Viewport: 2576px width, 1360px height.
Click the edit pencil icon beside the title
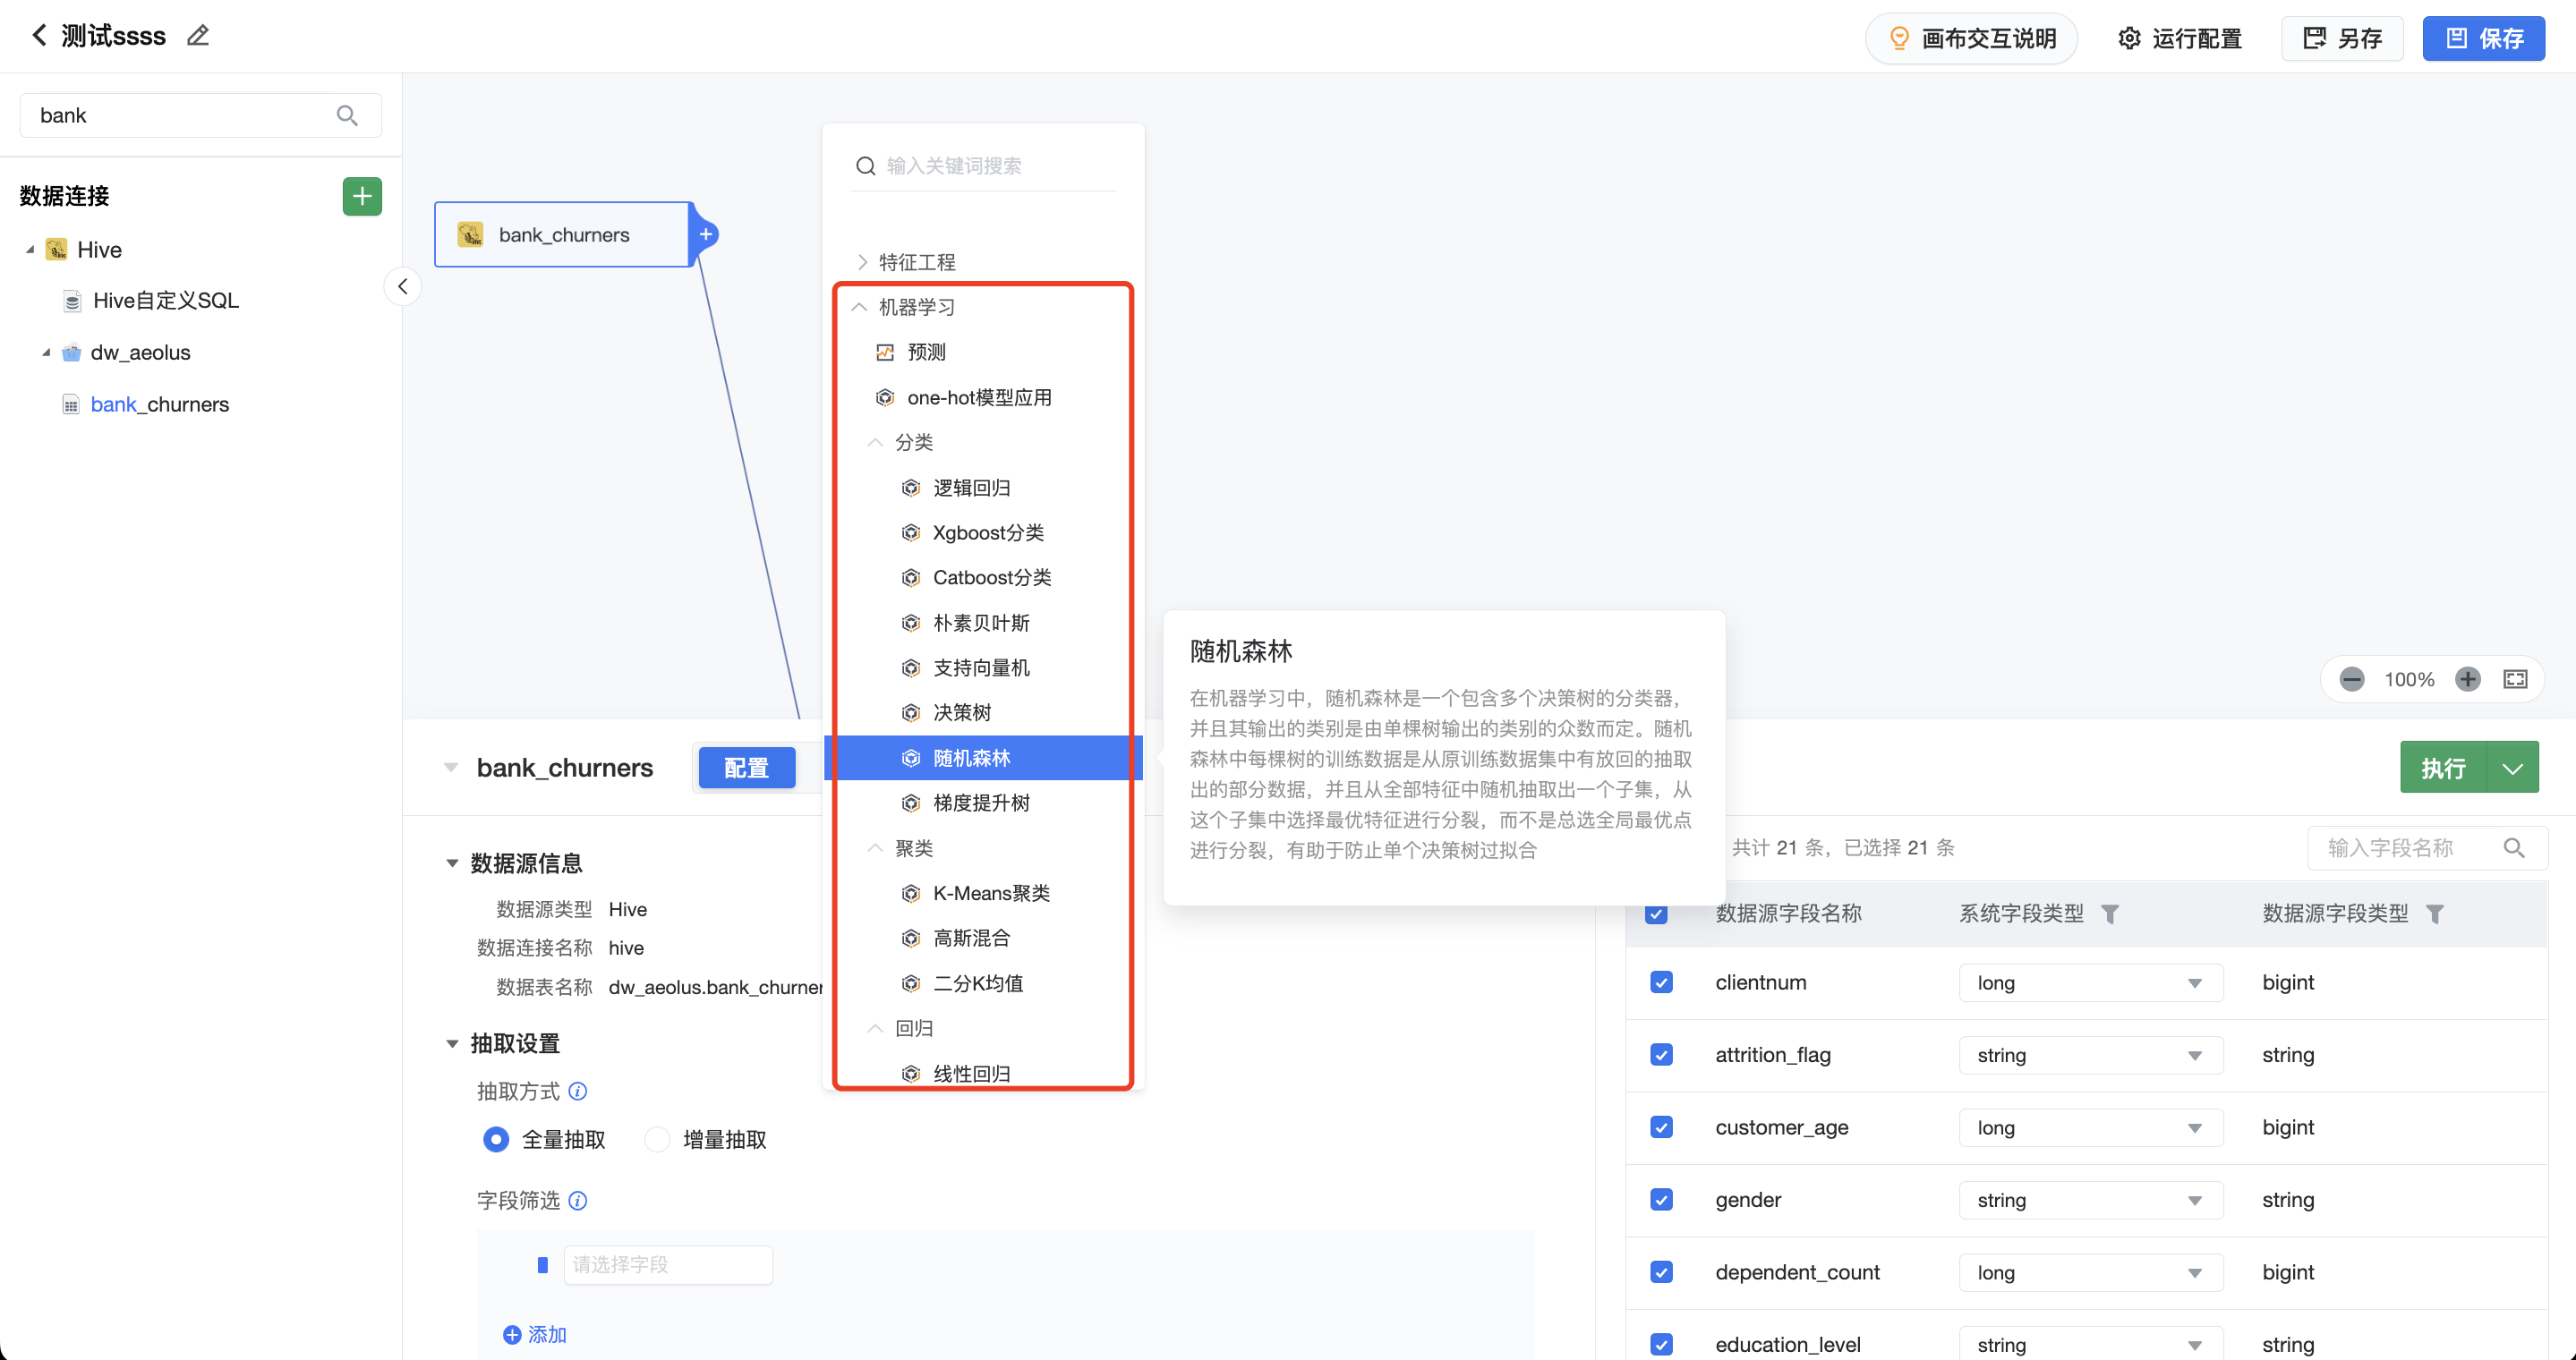tap(198, 36)
